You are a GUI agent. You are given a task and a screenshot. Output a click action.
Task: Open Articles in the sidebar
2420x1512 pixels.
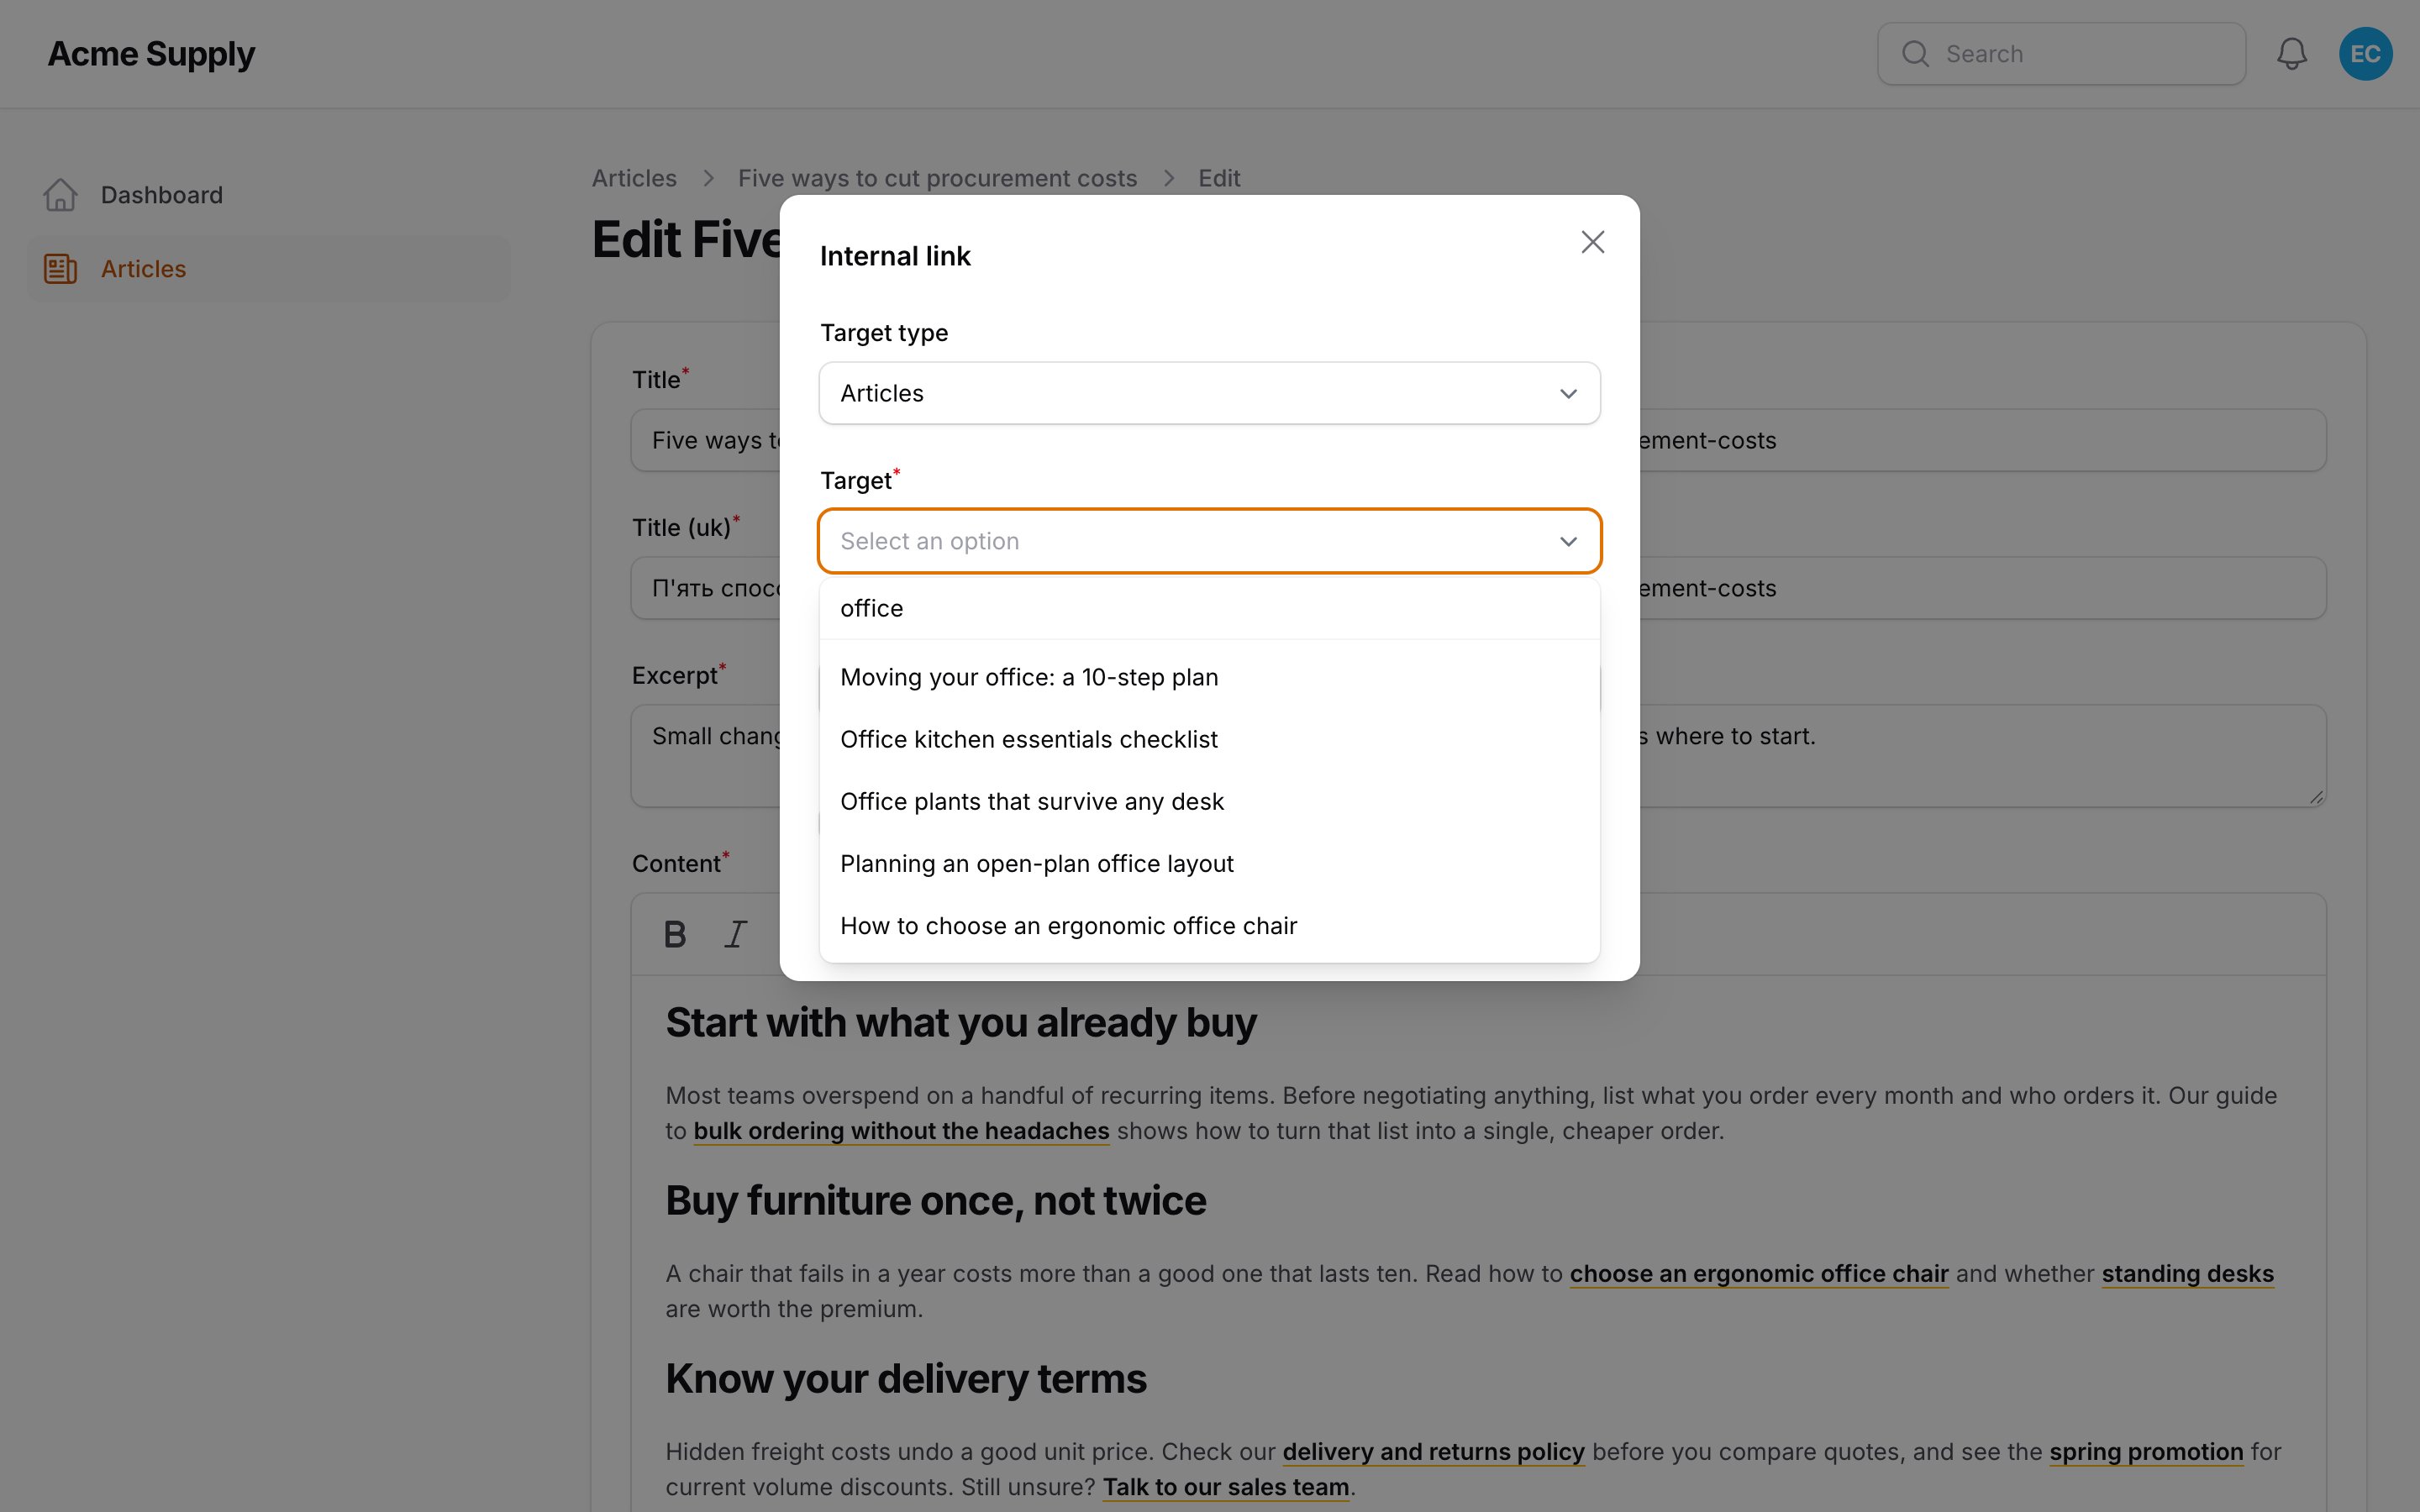[268, 269]
